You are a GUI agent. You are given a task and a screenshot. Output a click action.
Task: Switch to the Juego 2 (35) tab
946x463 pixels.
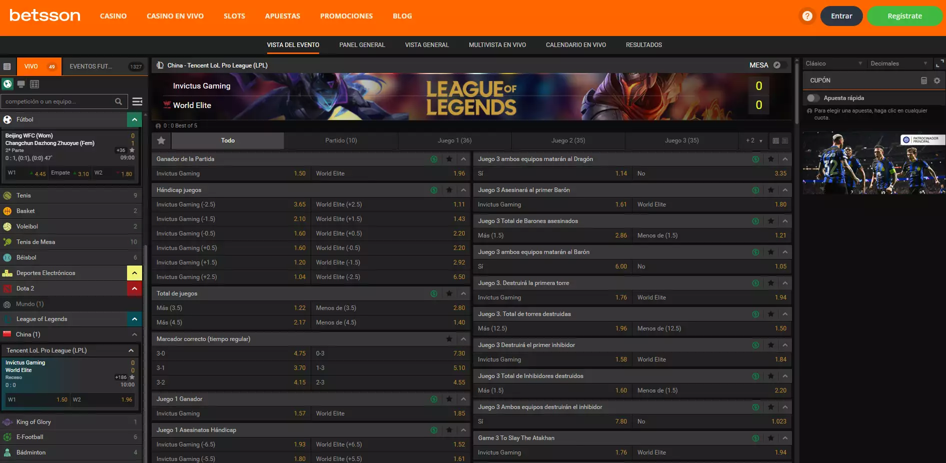tap(568, 140)
